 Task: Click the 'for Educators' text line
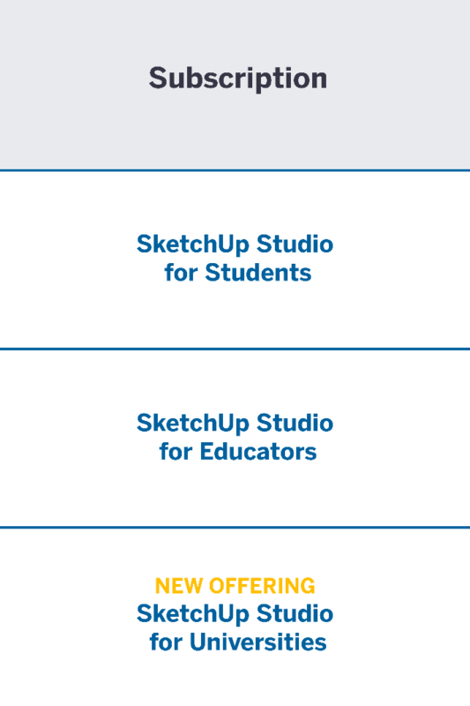point(238,451)
